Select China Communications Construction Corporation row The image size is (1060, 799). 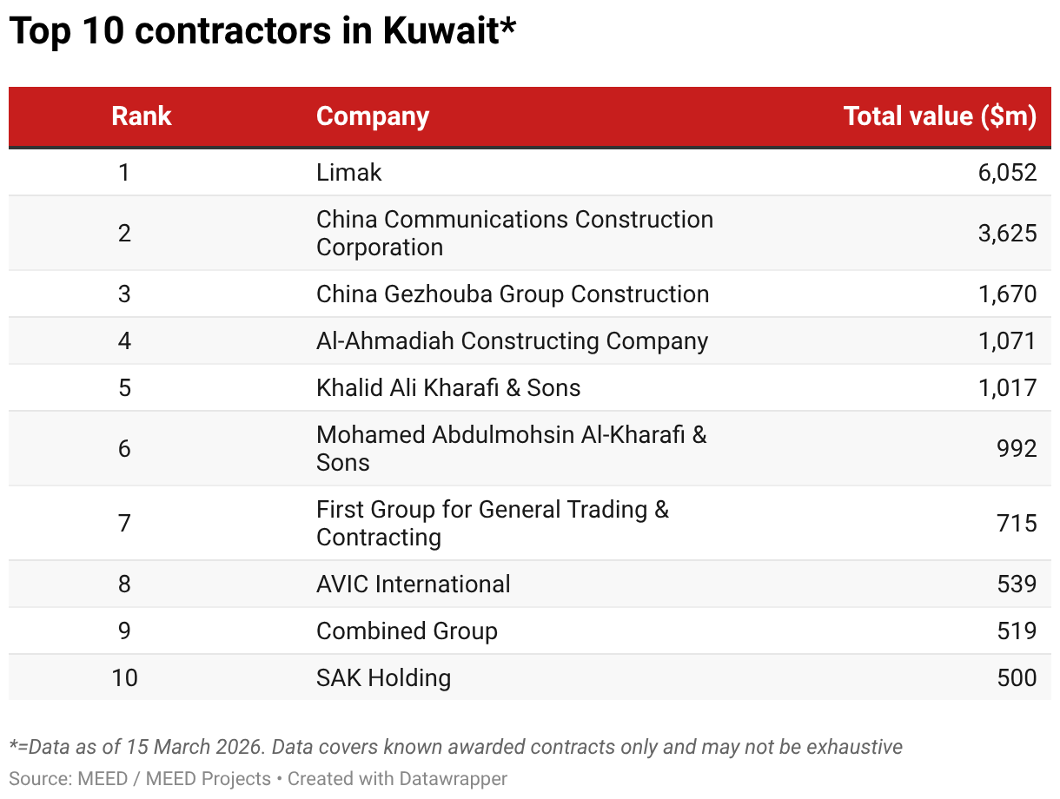514,233
